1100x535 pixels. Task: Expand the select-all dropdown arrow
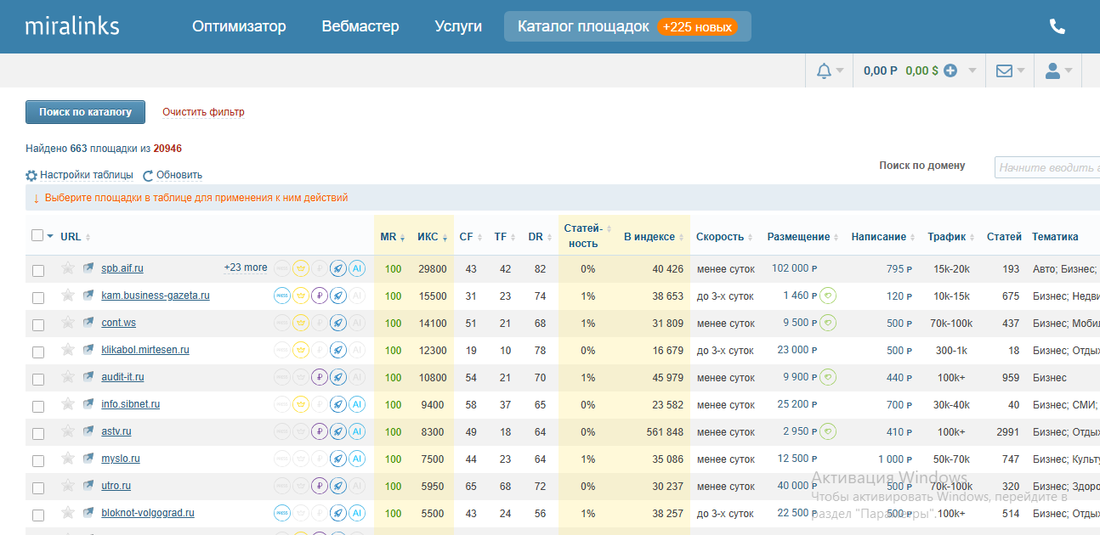(x=50, y=237)
